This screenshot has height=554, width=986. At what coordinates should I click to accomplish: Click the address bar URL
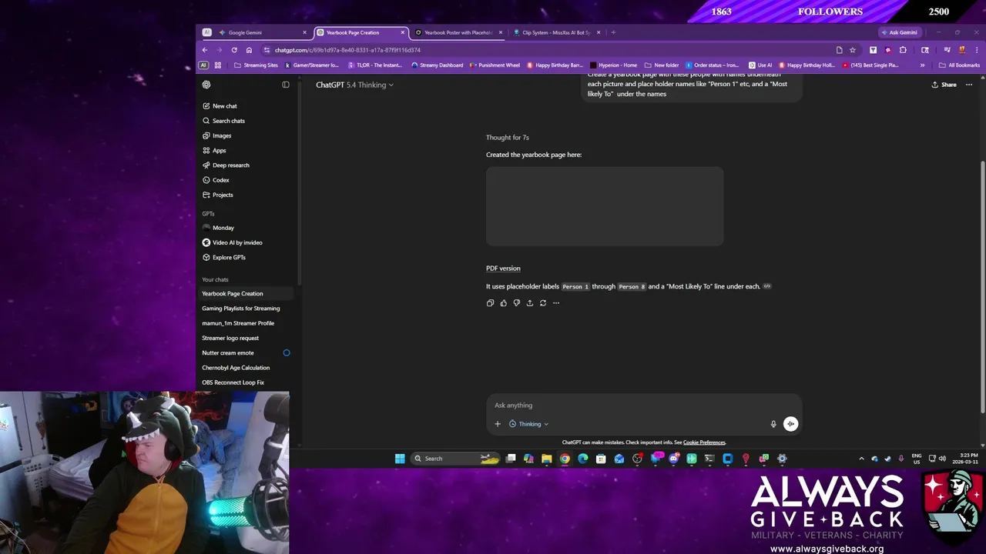coord(347,50)
